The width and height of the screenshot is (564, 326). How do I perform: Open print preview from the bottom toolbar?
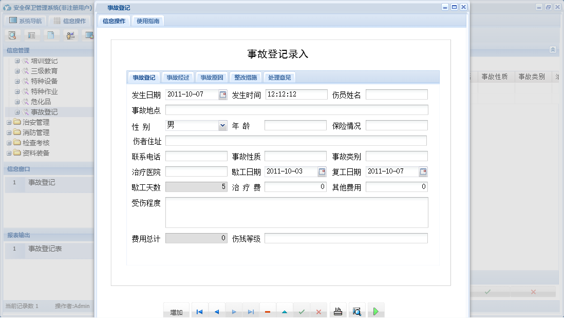coord(357,311)
